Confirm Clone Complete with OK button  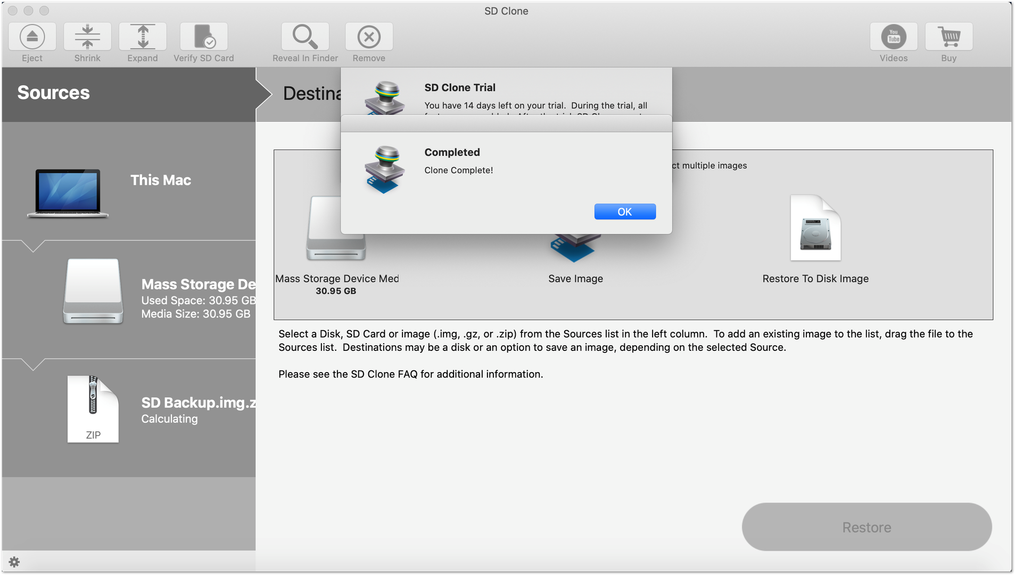[x=625, y=212]
